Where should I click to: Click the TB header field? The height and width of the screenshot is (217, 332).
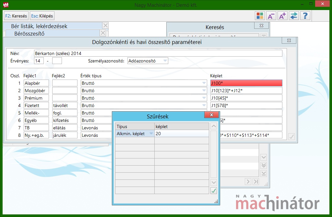[36, 128]
